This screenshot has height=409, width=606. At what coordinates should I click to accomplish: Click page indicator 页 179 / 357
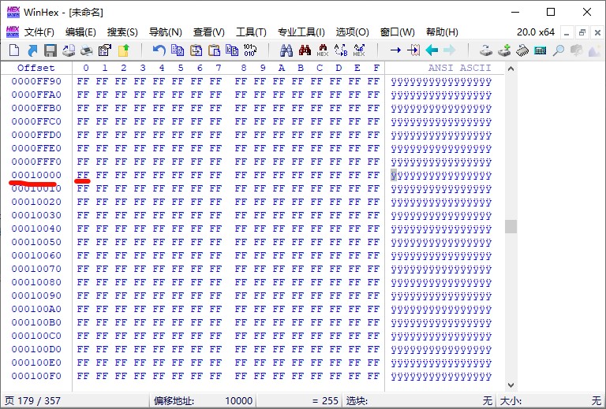point(32,401)
